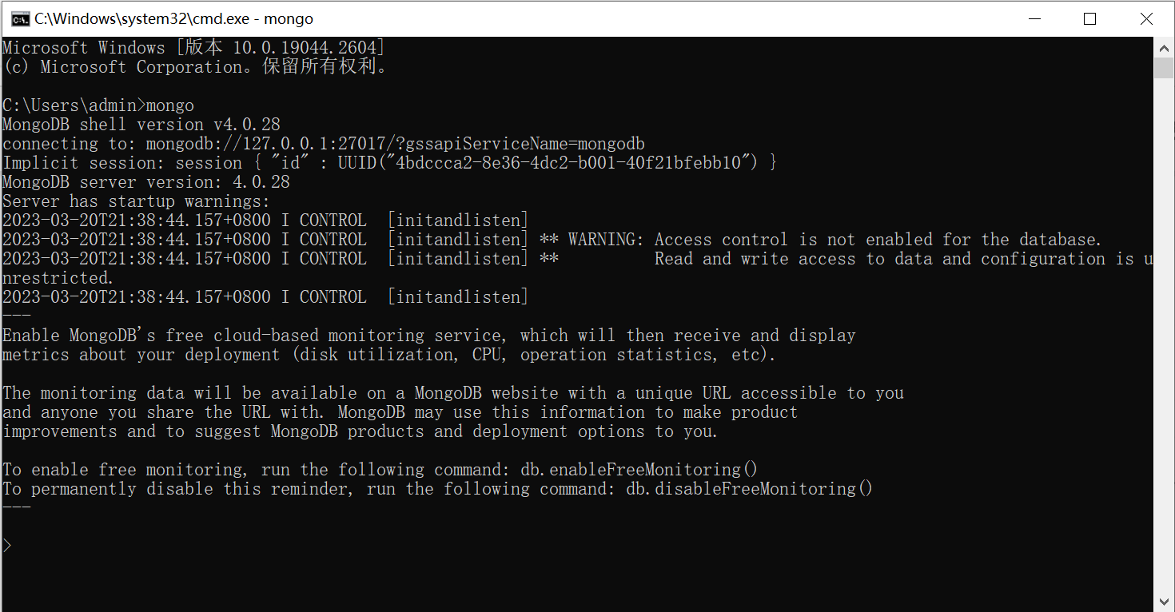Click the window title text 'cmd.exe - mongo'
Image resolution: width=1175 pixels, height=612 pixels.
point(173,18)
